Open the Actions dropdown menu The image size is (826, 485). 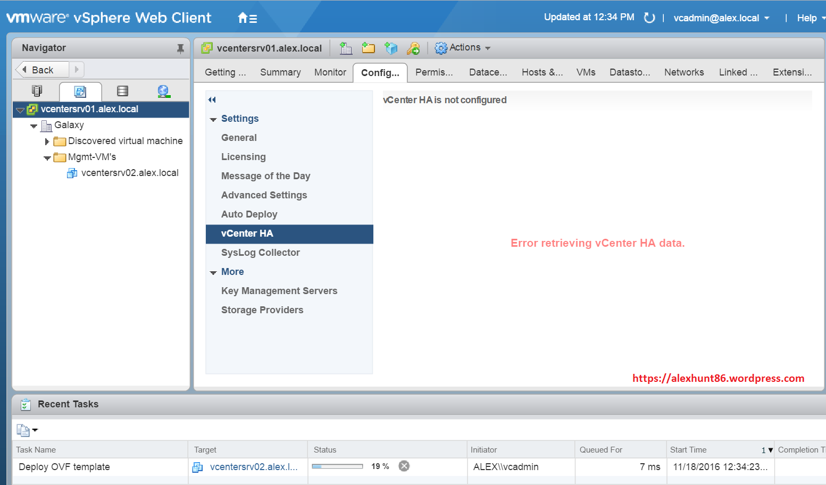click(x=463, y=48)
